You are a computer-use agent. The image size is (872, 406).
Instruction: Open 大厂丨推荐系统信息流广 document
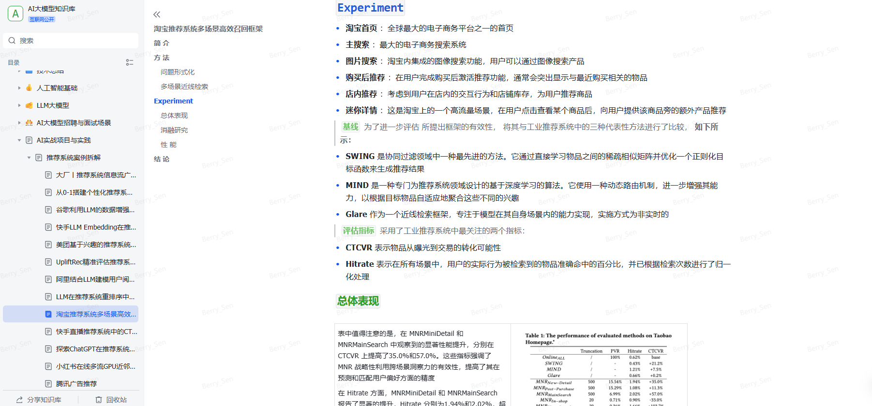(96, 175)
